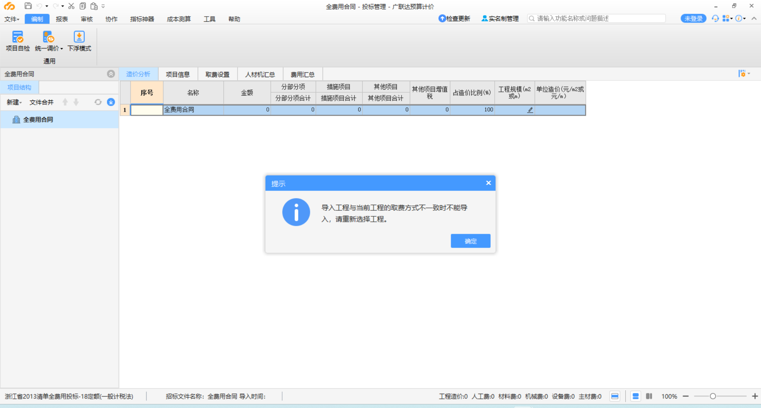761x408 pixels.
Task: Click the copy icon in title bar
Action: click(82, 6)
